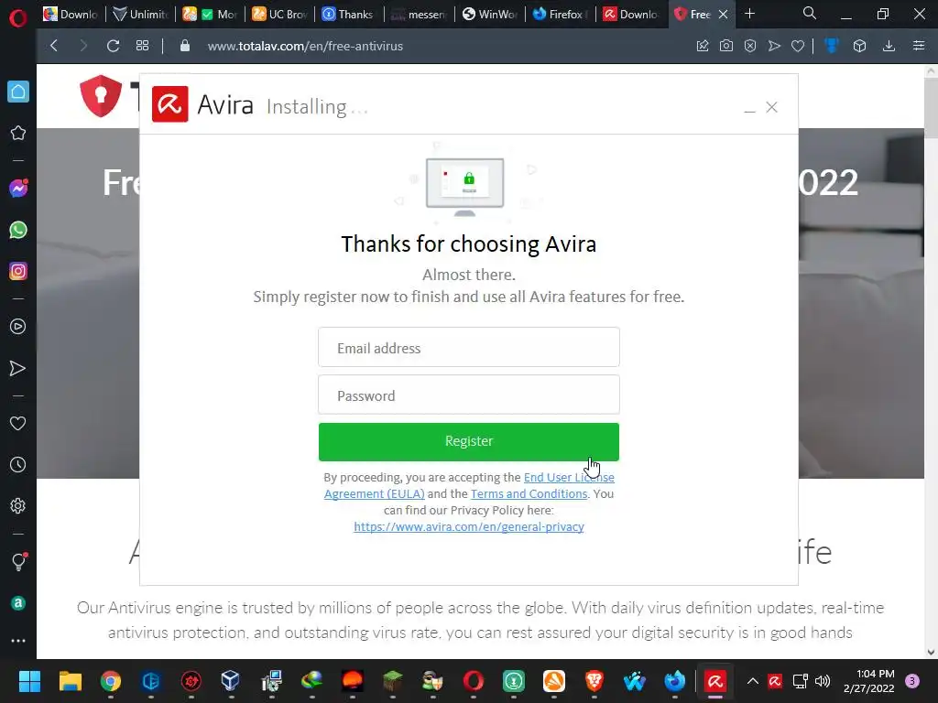Open Brave browser from taskbar
This screenshot has height=703, width=938.
[594, 681]
